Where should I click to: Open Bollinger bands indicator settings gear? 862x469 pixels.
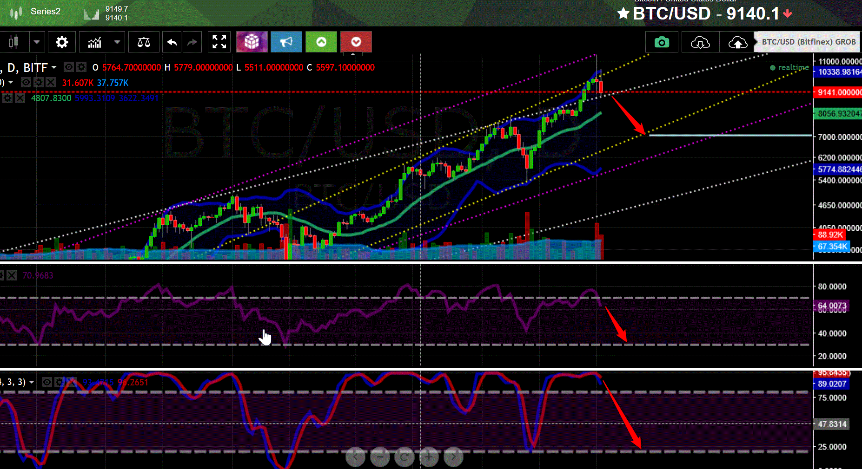point(7,98)
